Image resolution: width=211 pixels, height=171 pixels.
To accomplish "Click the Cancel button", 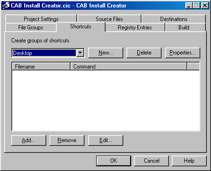I will pyautogui.click(x=152, y=161).
